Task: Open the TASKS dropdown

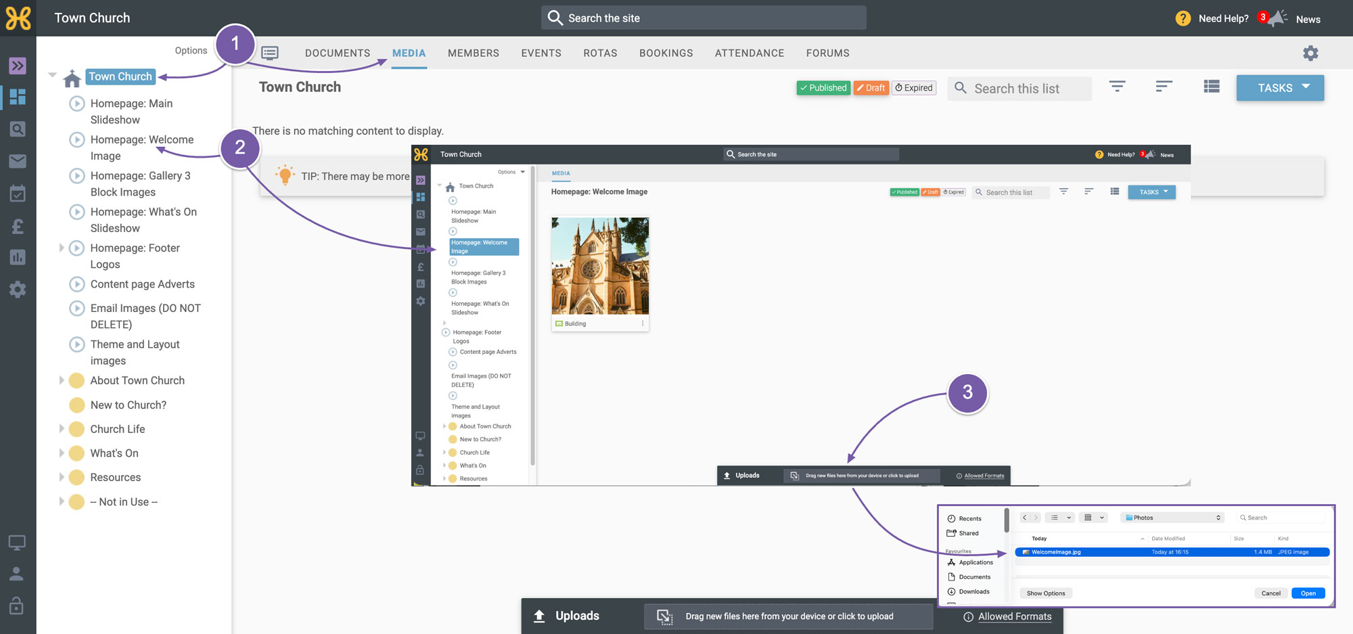Action: (1280, 88)
